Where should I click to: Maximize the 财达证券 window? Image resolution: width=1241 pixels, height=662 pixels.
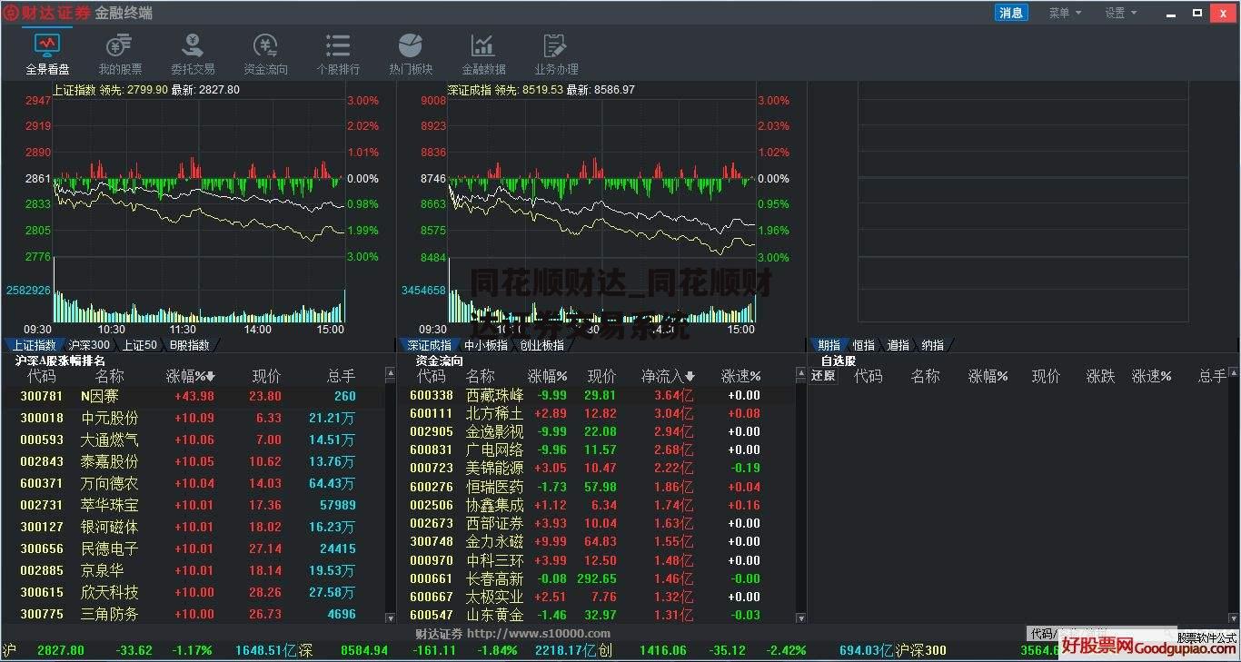point(1197,13)
